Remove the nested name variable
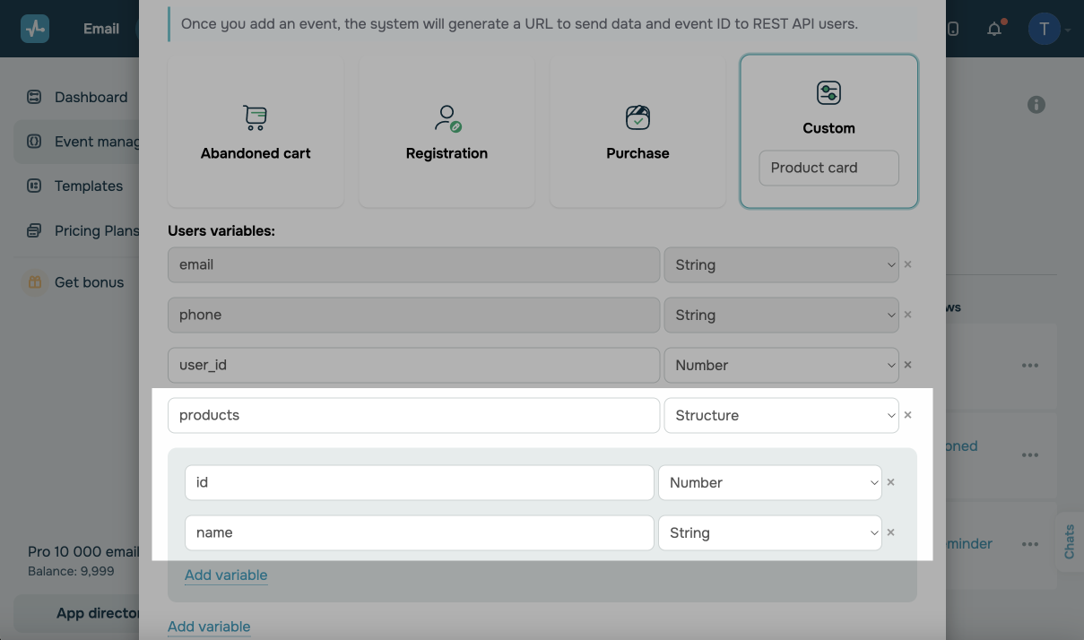1084x640 pixels. pos(890,532)
